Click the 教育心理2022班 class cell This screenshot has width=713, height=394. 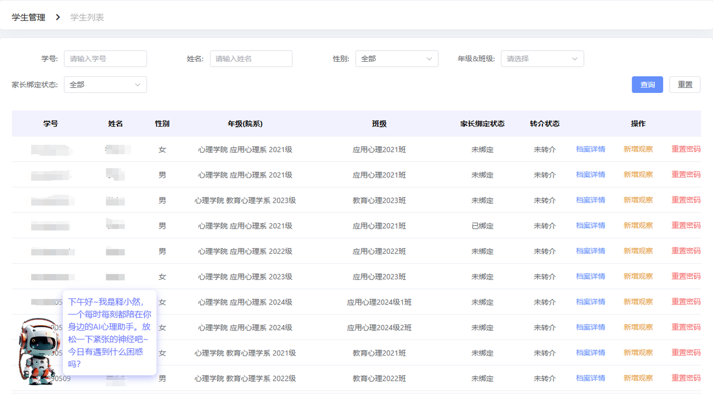click(x=379, y=379)
